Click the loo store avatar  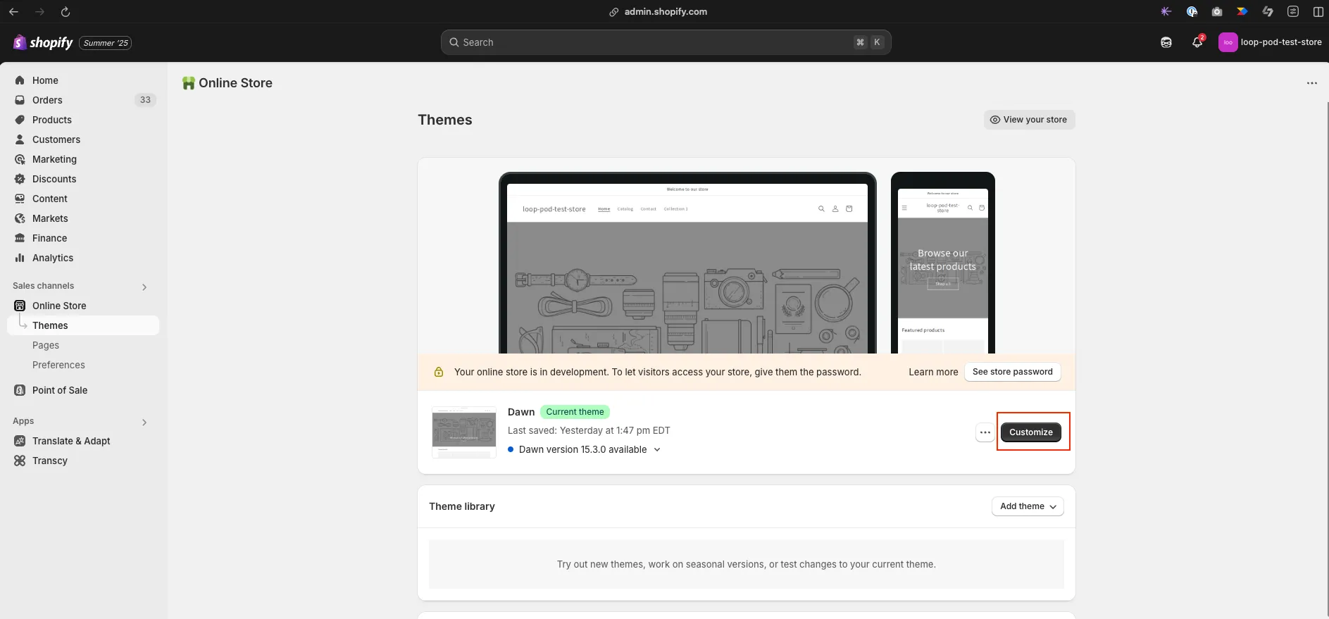click(1228, 42)
